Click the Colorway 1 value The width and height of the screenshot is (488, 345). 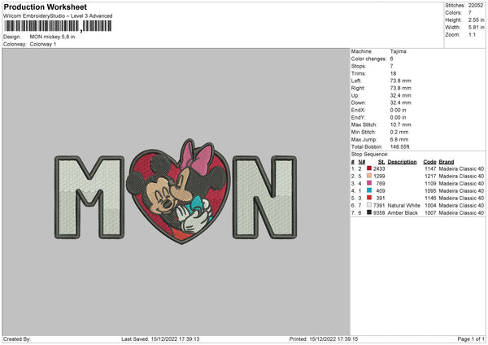click(x=43, y=44)
